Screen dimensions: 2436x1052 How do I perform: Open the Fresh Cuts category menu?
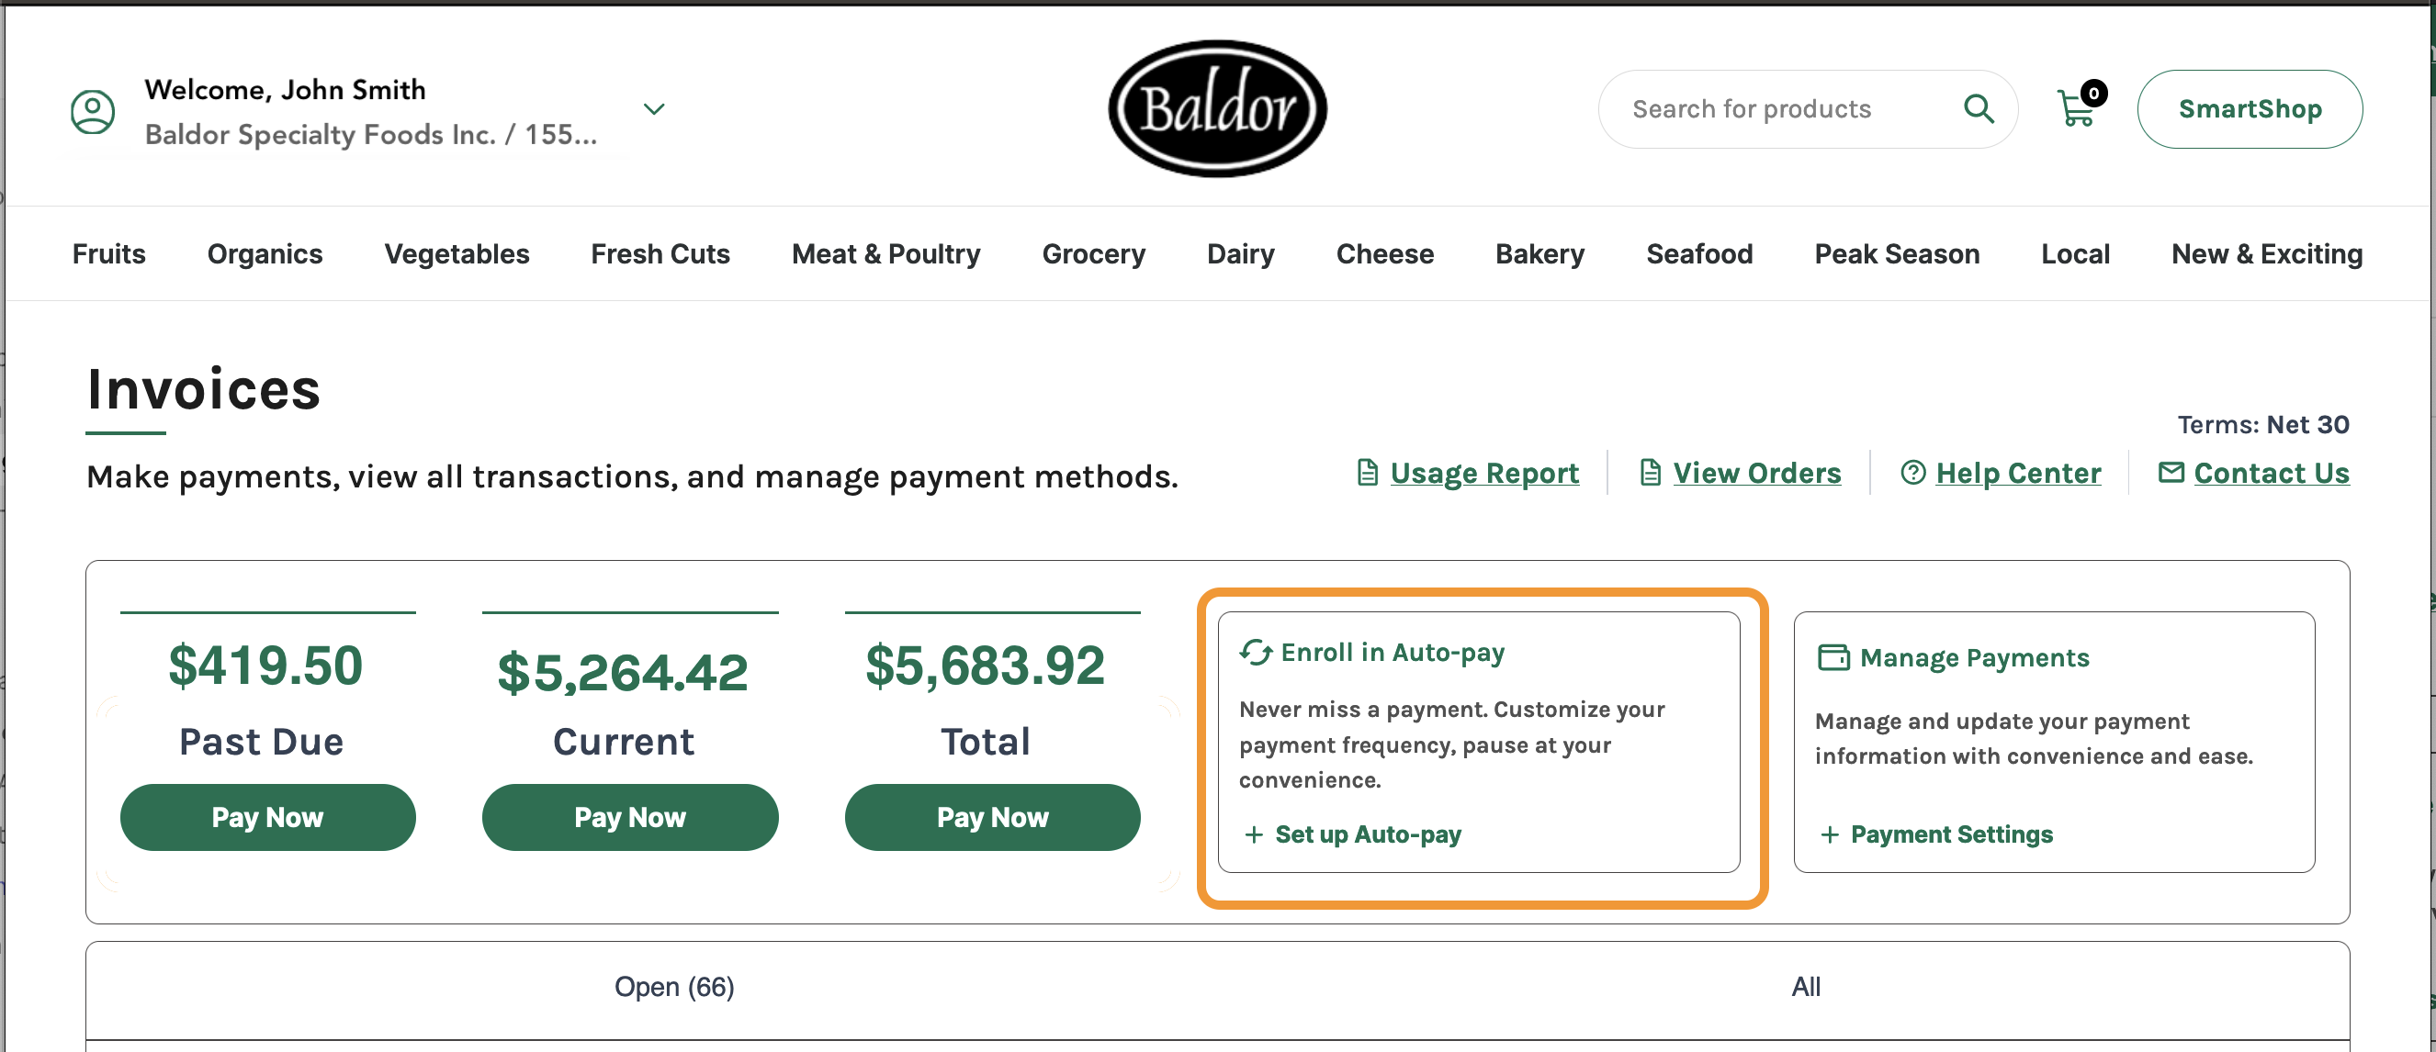[660, 254]
